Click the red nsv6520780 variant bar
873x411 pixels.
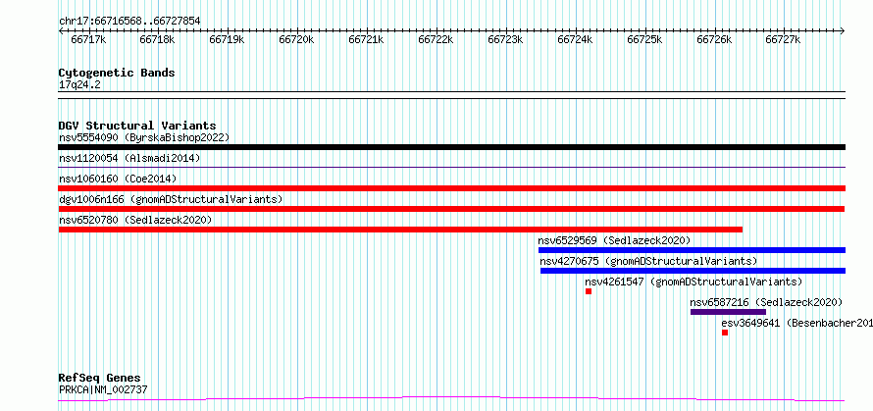400,230
